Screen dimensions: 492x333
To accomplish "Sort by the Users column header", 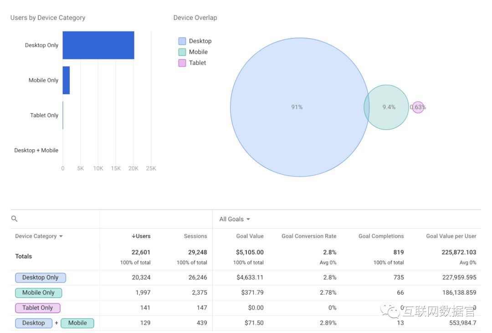I will 141,236.
